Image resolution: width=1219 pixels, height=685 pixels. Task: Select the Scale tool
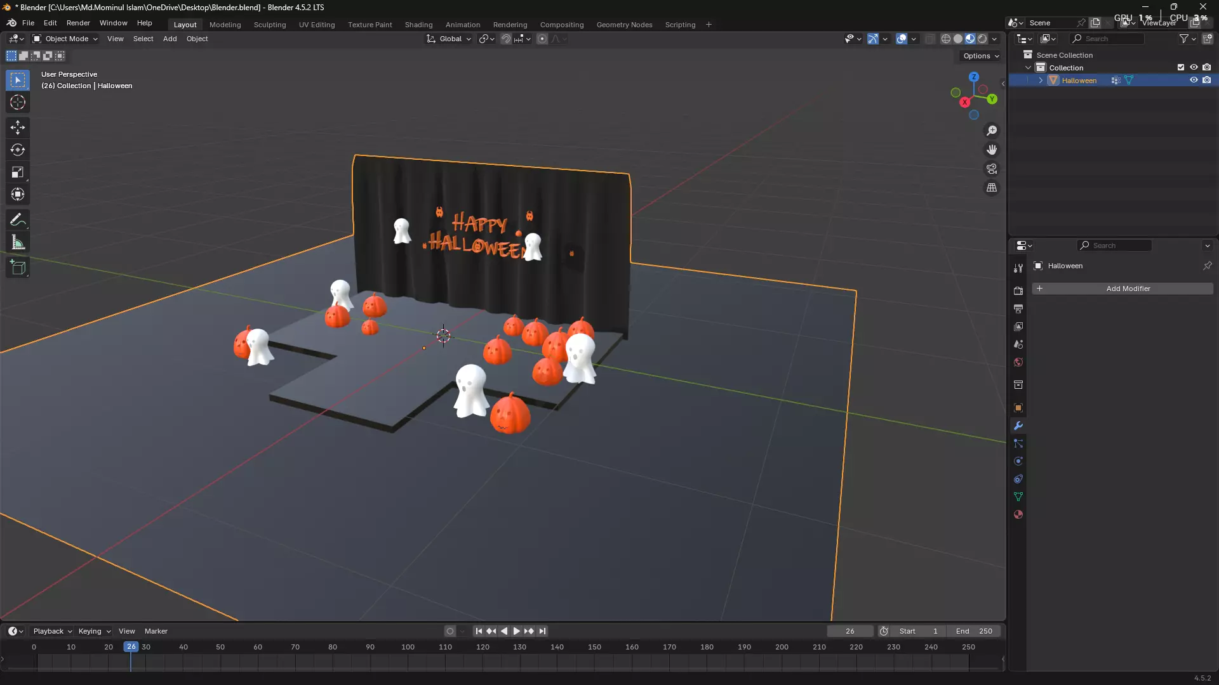click(18, 172)
